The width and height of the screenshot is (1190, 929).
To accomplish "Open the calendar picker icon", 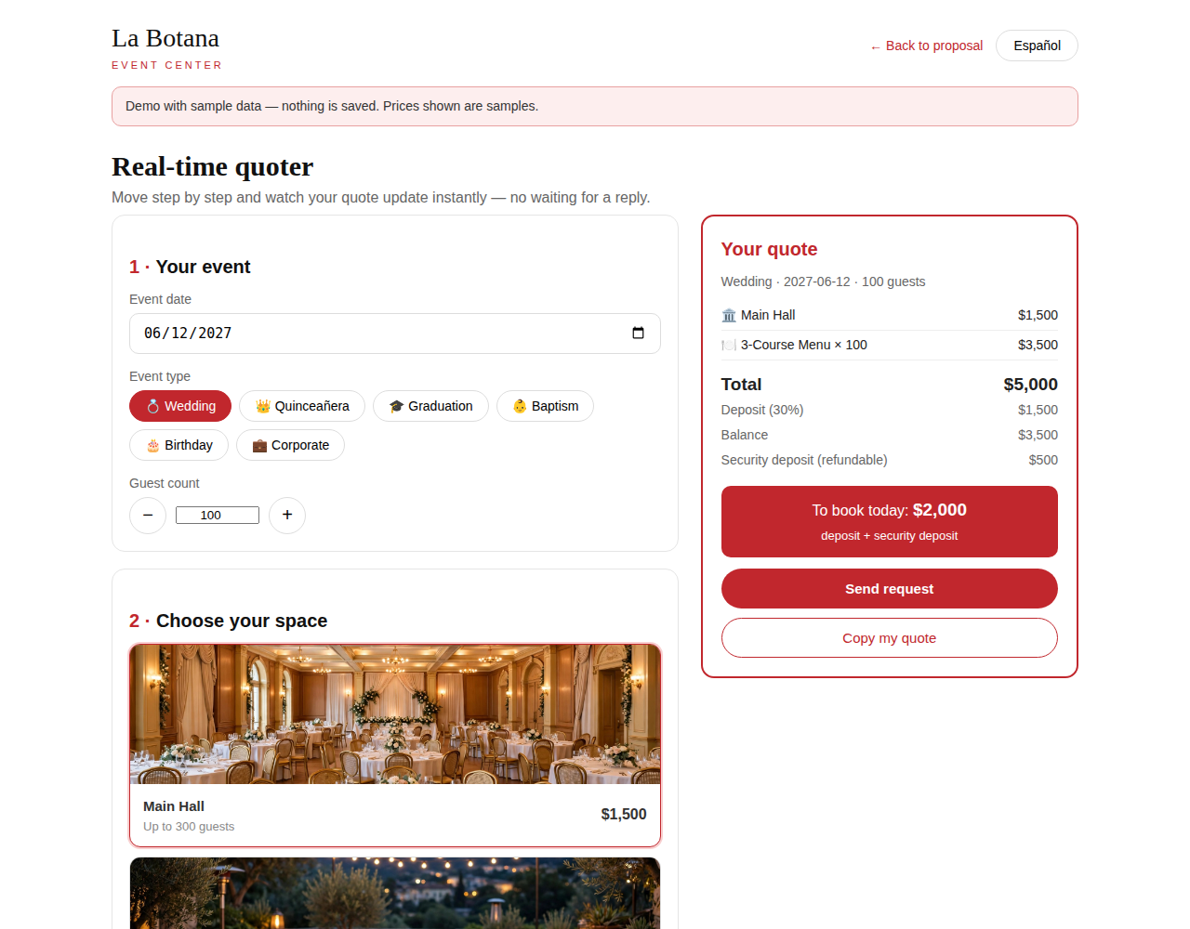I will (638, 334).
